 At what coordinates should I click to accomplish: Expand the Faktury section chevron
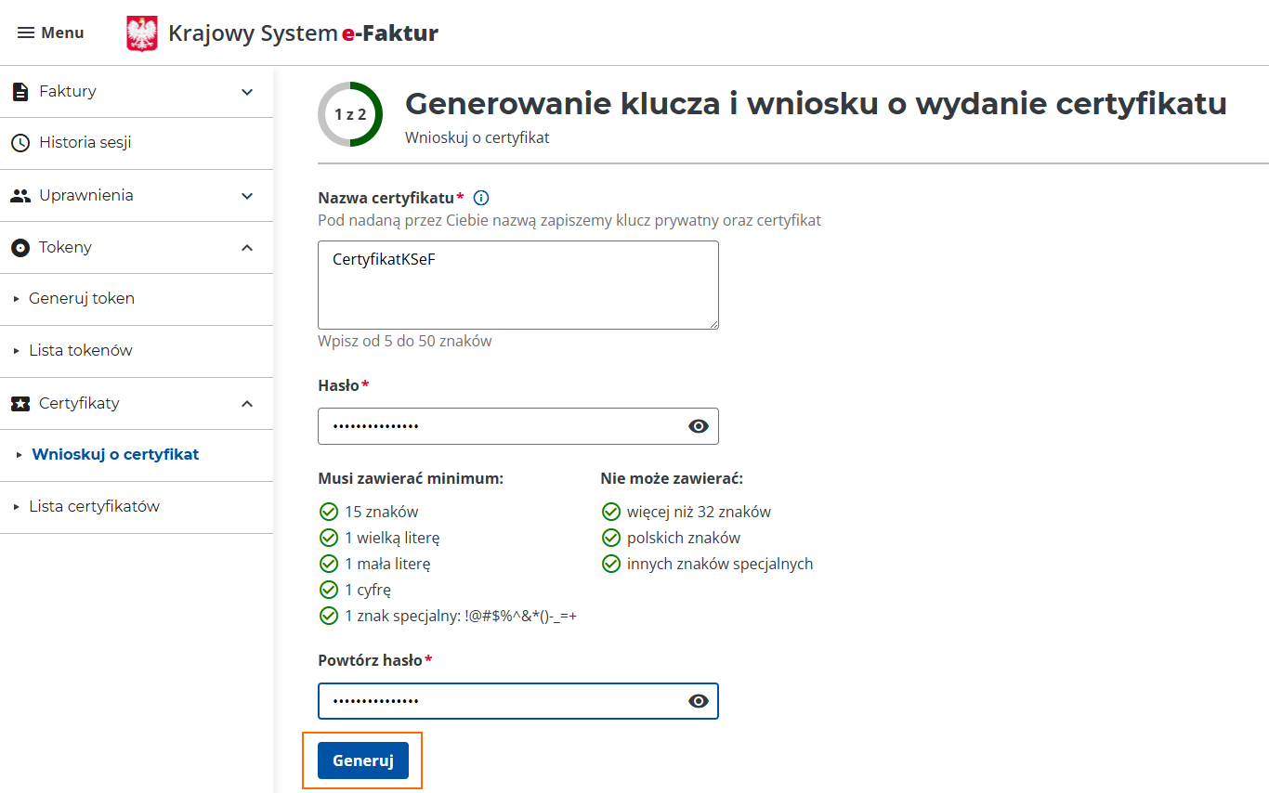pos(247,91)
